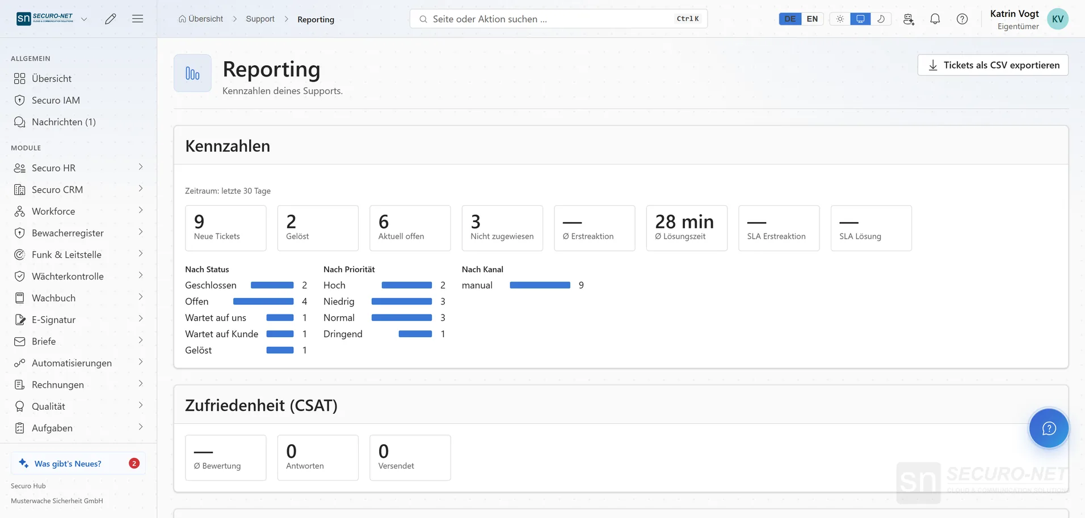Click the Nachrichten chat bubble icon

click(x=20, y=122)
